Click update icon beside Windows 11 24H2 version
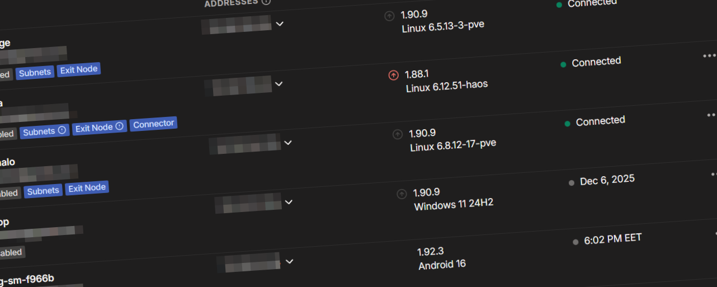Screen dimensions: 717x287 (401, 194)
